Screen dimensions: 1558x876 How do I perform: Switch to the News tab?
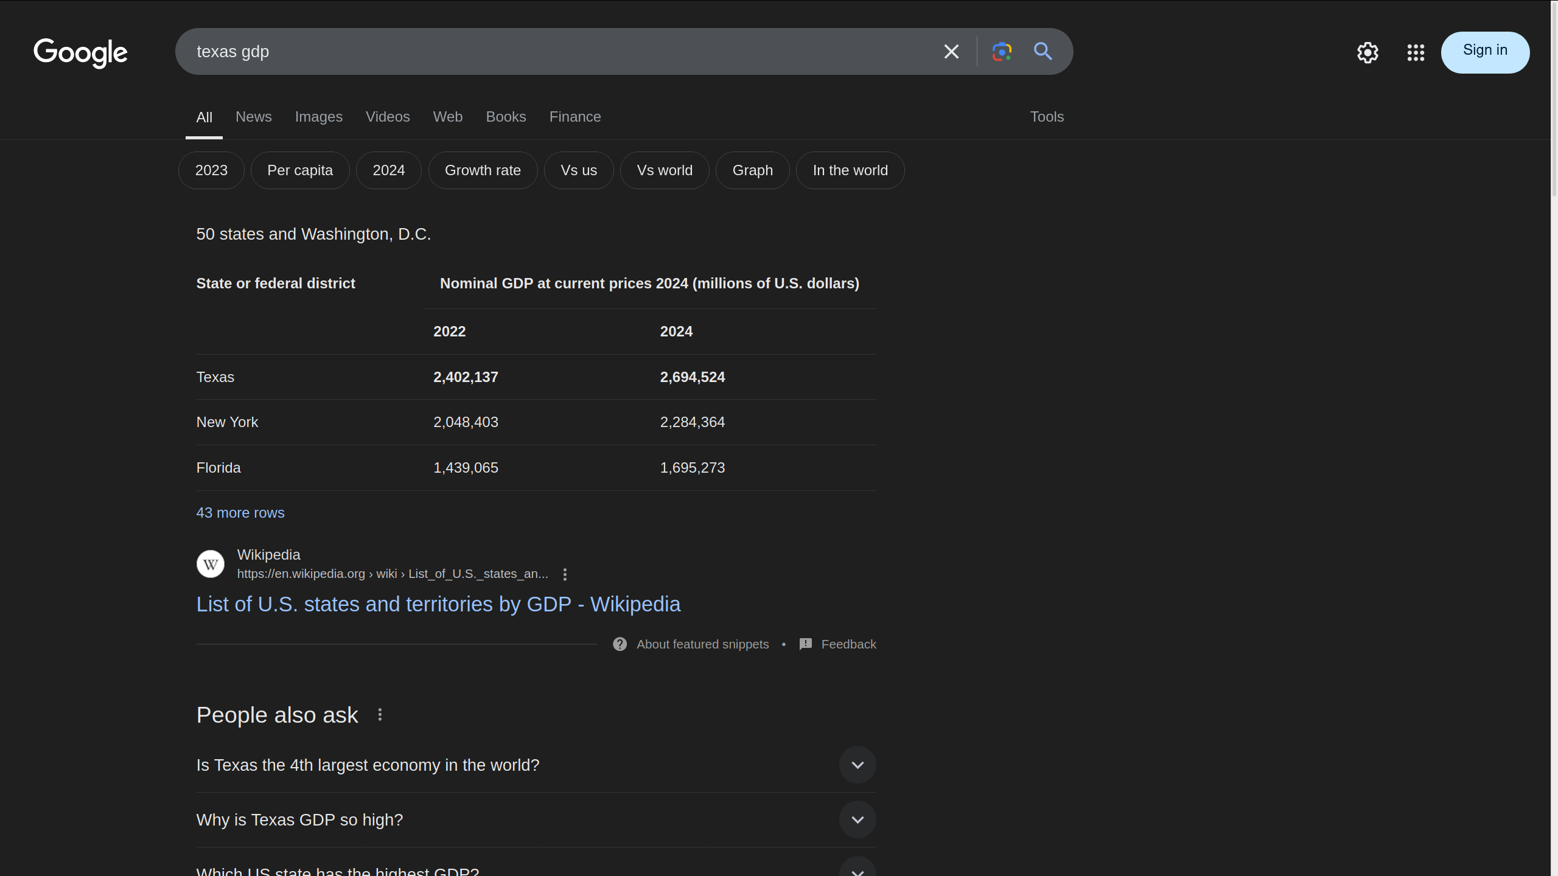point(254,117)
